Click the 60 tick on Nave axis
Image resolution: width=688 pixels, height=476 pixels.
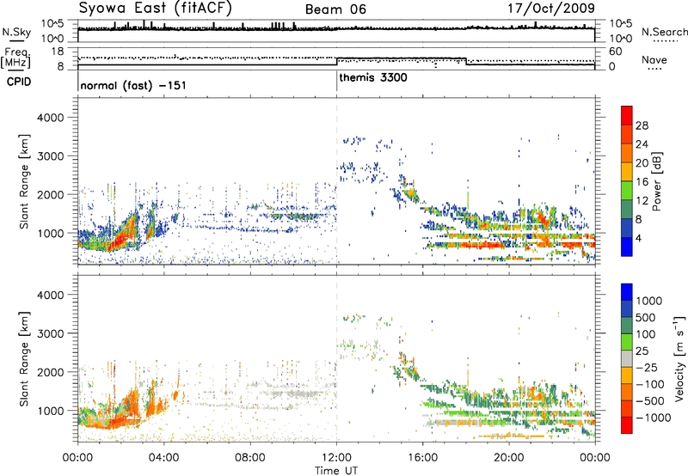click(616, 52)
